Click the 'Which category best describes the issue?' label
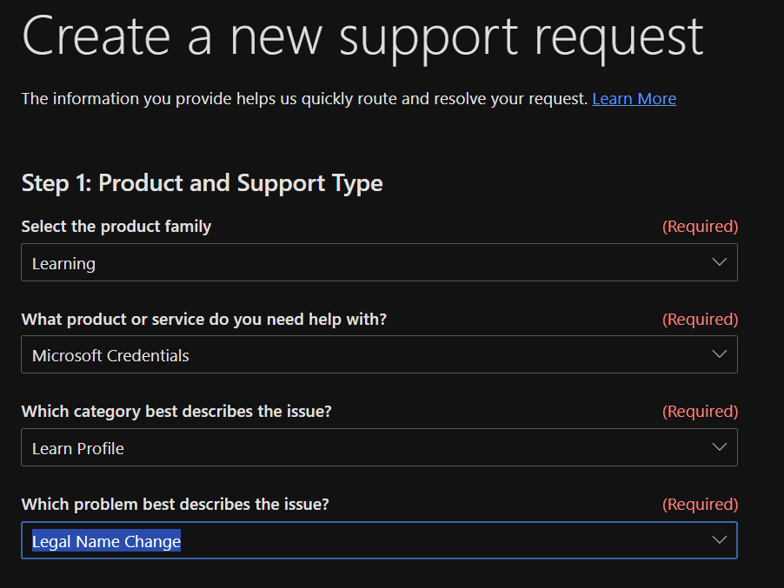Viewport: 784px width, 588px height. [176, 411]
